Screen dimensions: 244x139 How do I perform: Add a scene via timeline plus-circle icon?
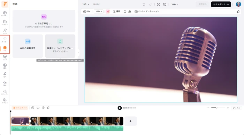point(33,108)
